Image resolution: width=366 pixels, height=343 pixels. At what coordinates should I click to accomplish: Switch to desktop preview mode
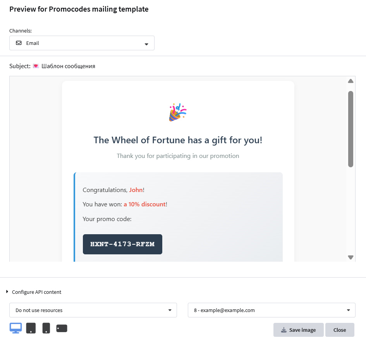pyautogui.click(x=15, y=328)
